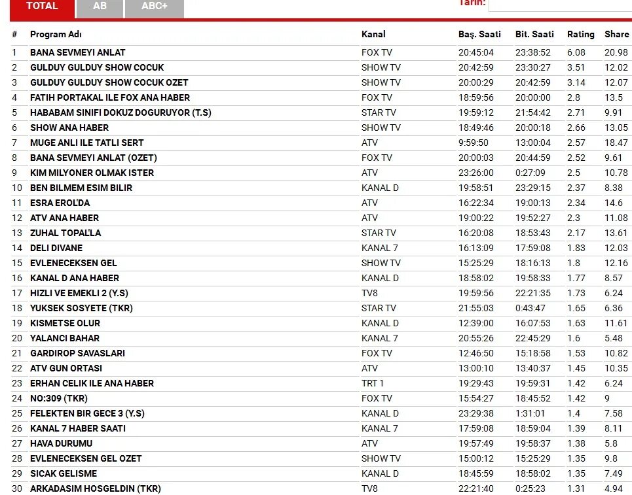Select KANAL D ANA HABER row
This screenshot has width=632, height=495.
(321, 278)
